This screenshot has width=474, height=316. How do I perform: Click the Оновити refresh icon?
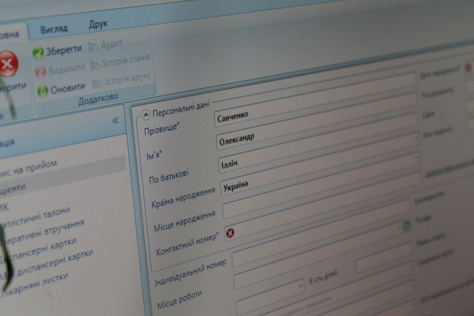coord(42,91)
